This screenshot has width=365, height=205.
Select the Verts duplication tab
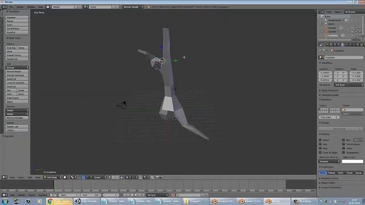(340, 173)
